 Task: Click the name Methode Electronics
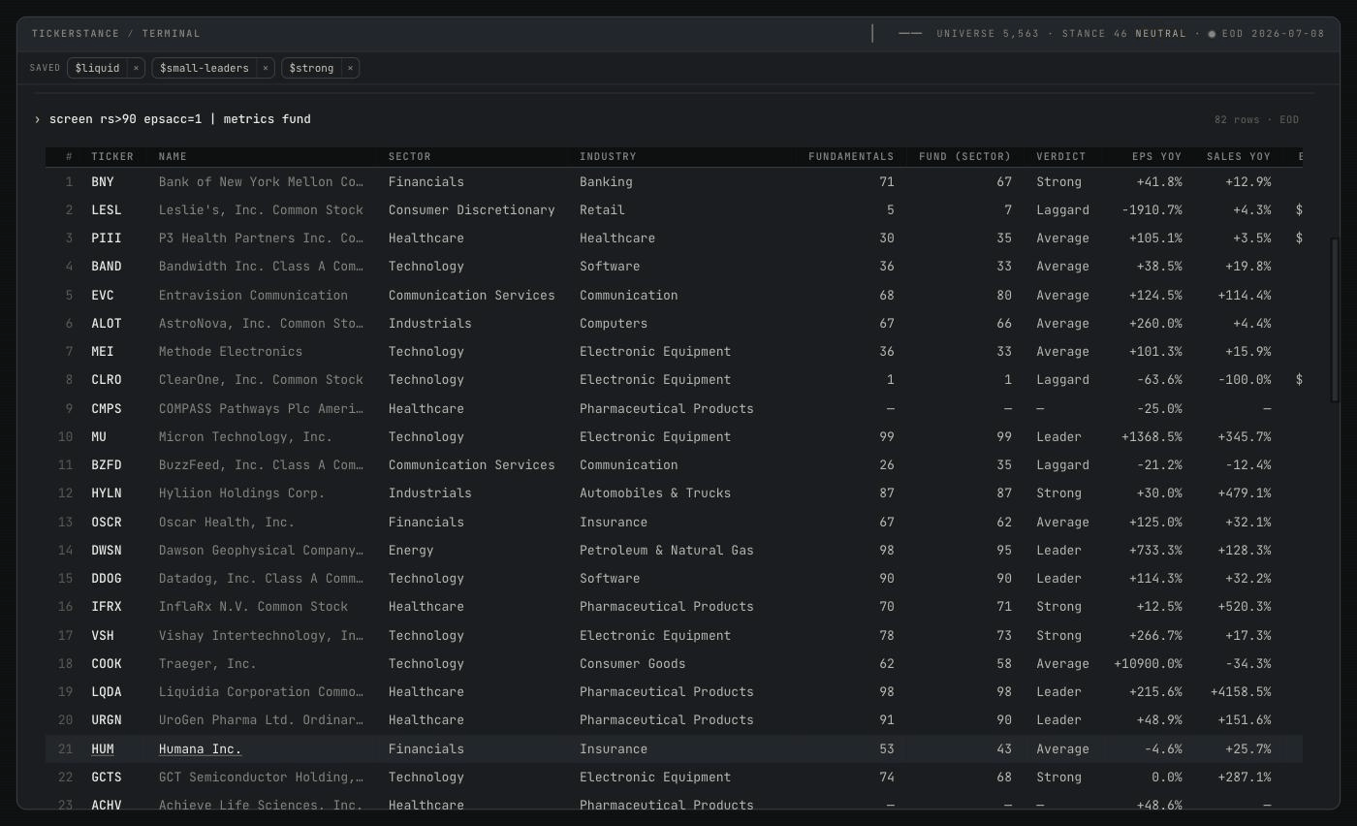tap(231, 351)
